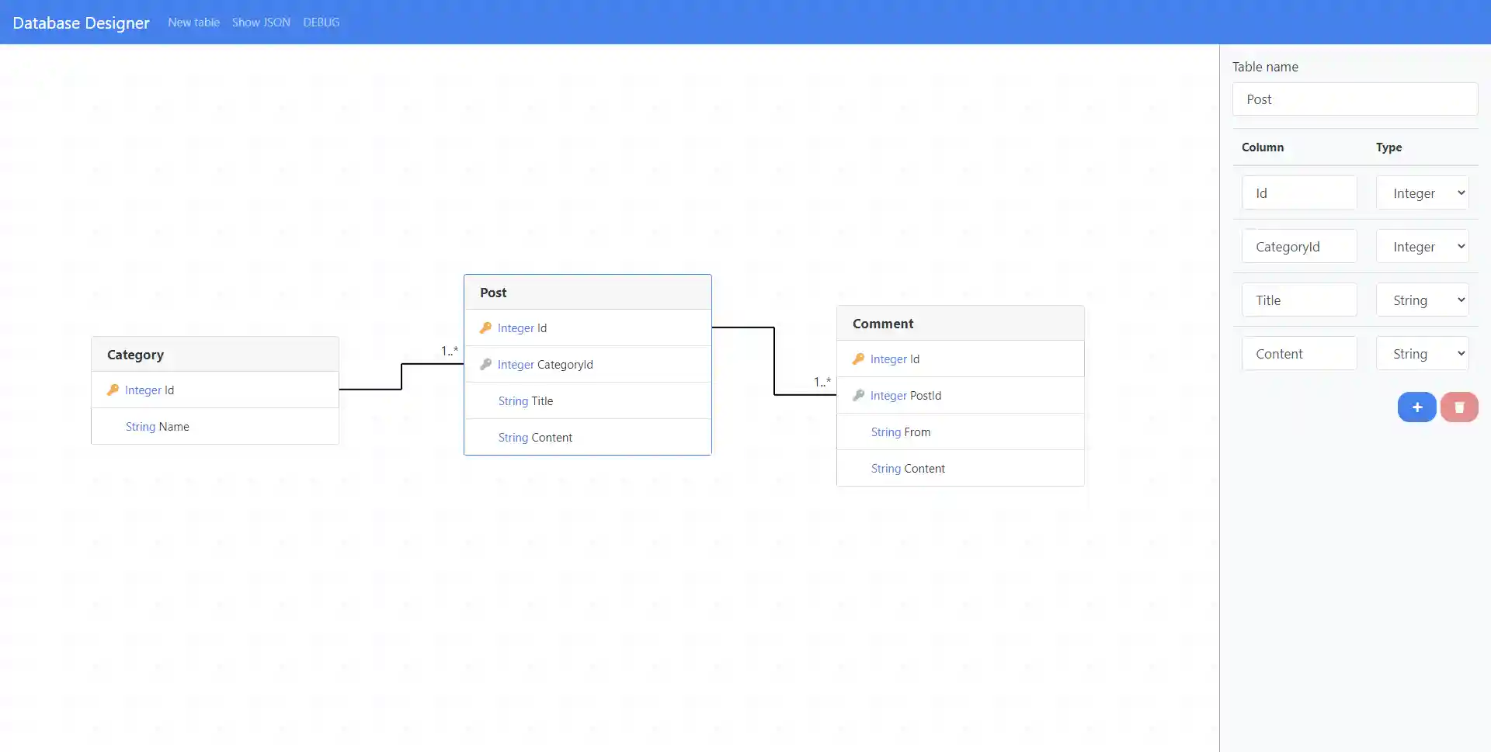Open the Id column type dropdown

pos(1422,193)
